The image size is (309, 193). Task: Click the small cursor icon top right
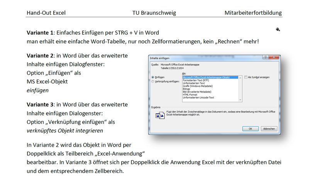click(278, 30)
